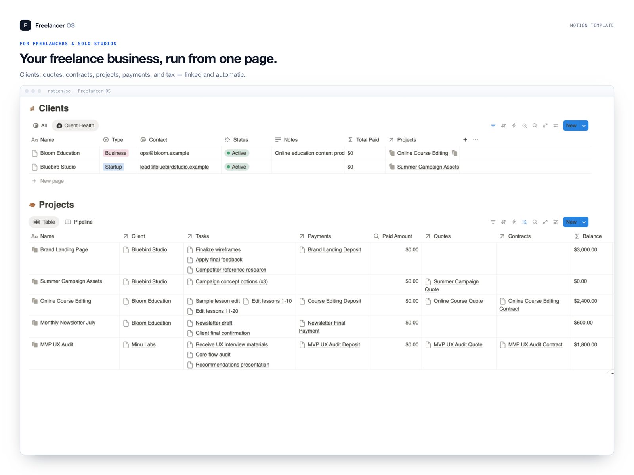Select the Table view in Projects
Image resolution: width=634 pixels, height=475 pixels.
point(44,222)
